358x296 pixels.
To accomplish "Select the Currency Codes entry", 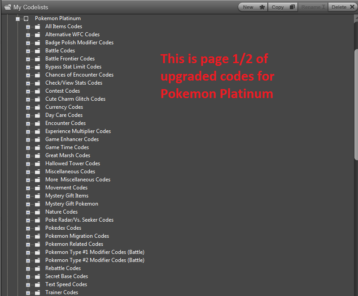I will (64, 107).
